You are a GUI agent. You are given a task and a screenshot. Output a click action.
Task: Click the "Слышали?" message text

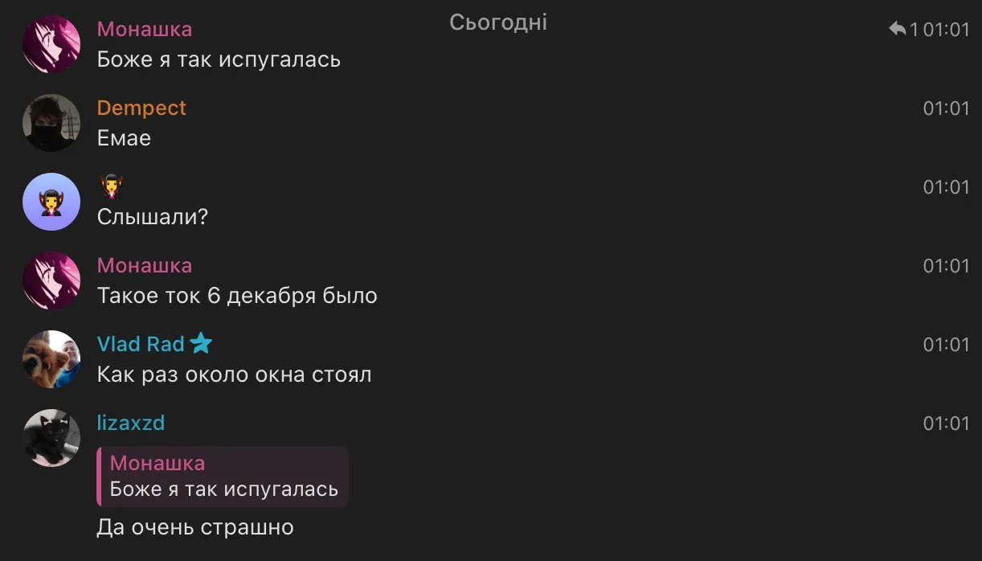point(152,217)
